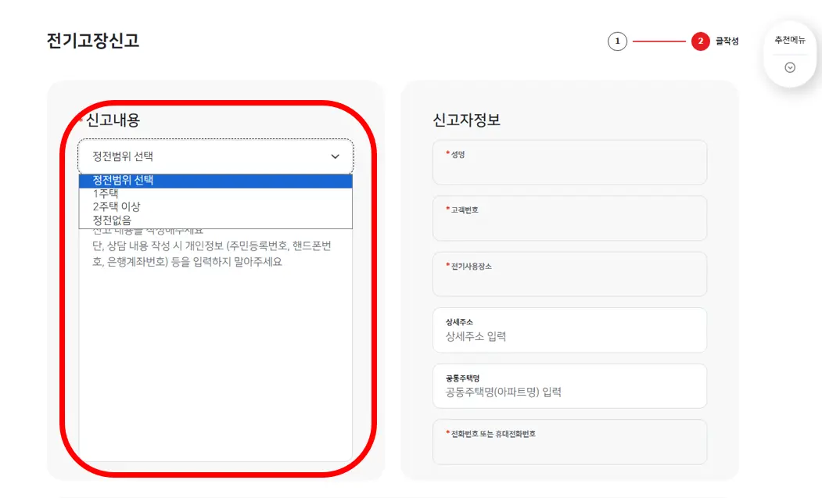Expand the 추천메뉴 panel via its chevron icon

click(789, 66)
